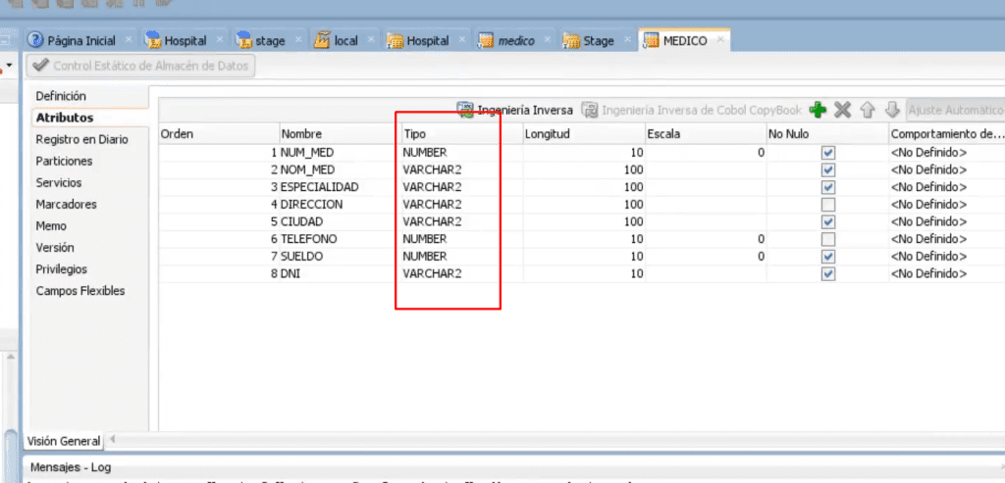
Task: Click horizontal scrollbar left arrow
Action: (112, 440)
